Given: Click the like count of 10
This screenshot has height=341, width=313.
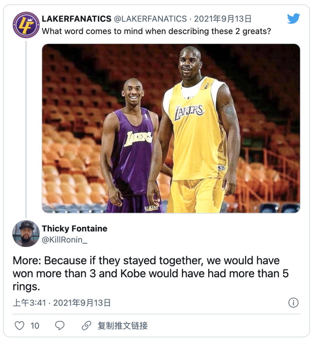Looking at the screenshot, I should [x=35, y=326].
